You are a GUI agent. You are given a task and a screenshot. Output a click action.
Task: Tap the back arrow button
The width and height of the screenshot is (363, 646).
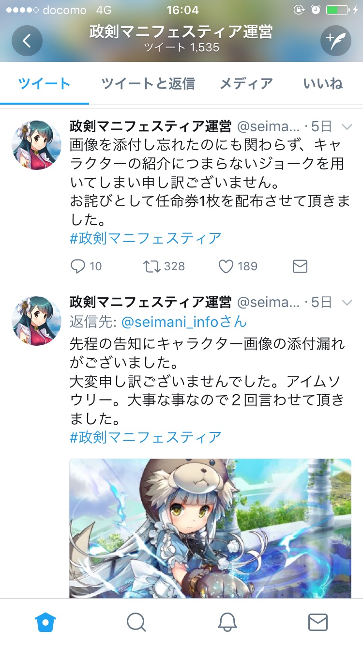pyautogui.click(x=27, y=41)
